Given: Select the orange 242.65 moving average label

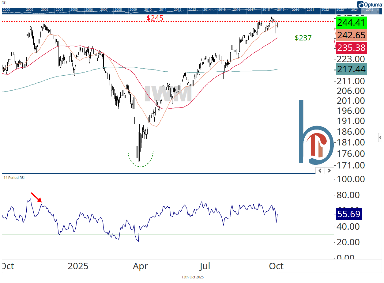Looking at the screenshot, I should [x=351, y=36].
